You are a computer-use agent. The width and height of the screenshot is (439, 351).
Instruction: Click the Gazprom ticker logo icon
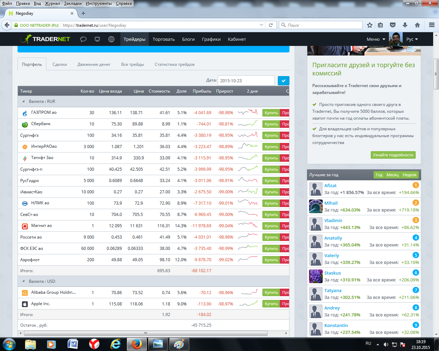click(x=25, y=113)
